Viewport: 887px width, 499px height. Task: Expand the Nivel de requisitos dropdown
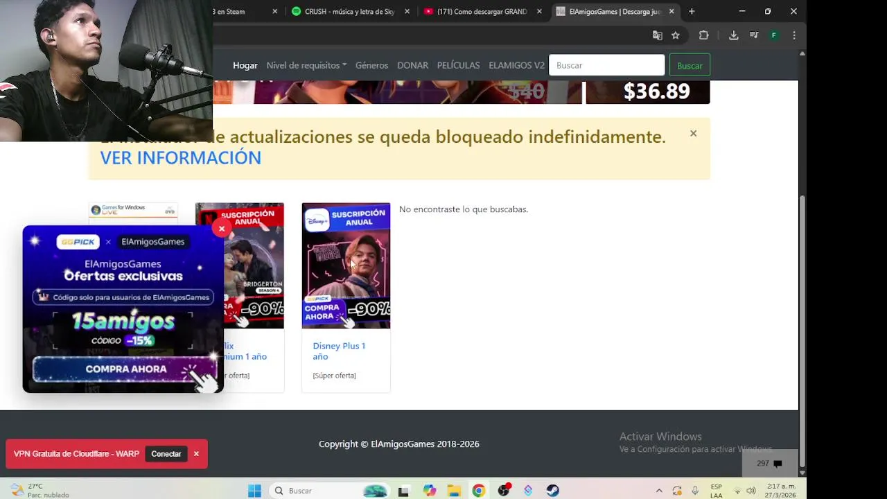coord(306,65)
